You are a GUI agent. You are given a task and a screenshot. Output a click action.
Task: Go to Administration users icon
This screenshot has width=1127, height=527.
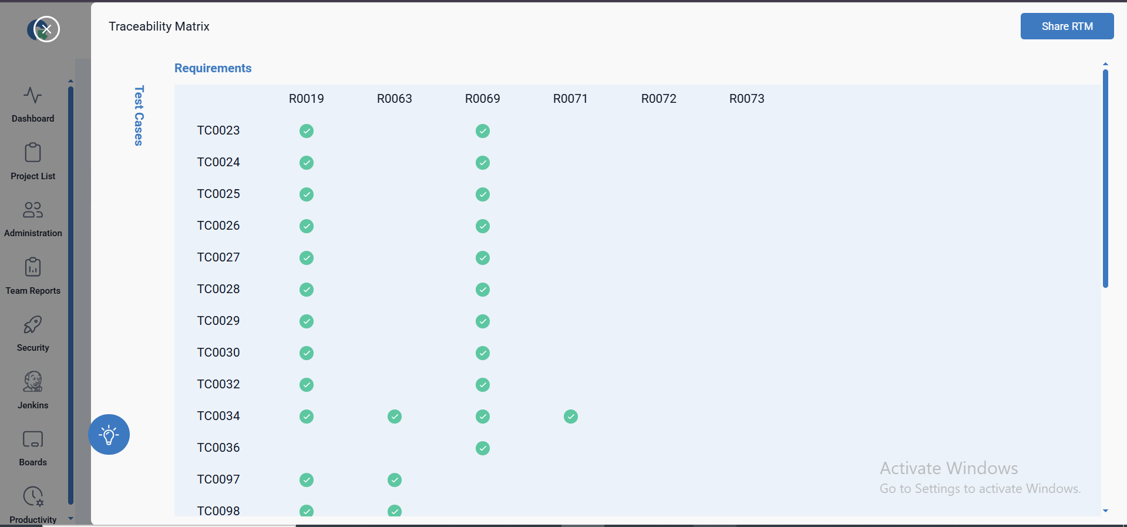(x=33, y=210)
